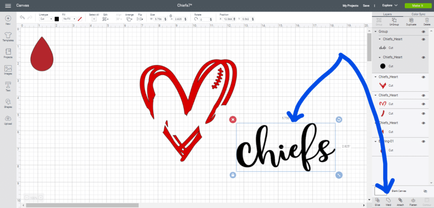The image size is (434, 208).
Task: Delete the selected layer
Action: tap(426, 22)
